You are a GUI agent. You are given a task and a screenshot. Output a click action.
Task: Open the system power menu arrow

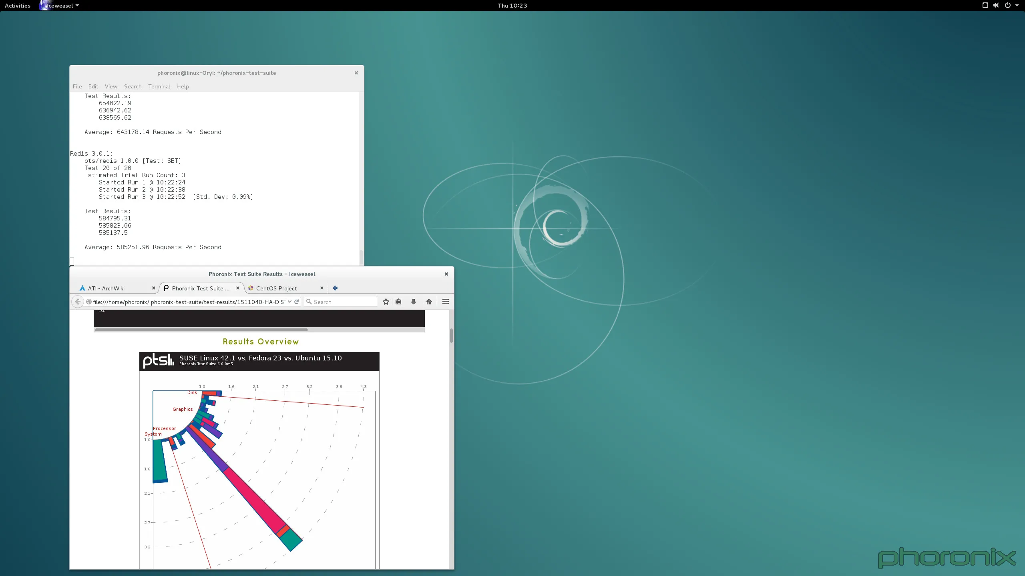point(1017,5)
